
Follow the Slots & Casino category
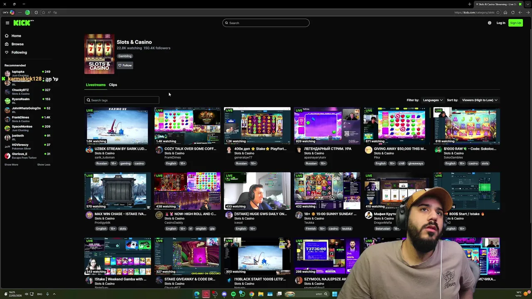(125, 65)
